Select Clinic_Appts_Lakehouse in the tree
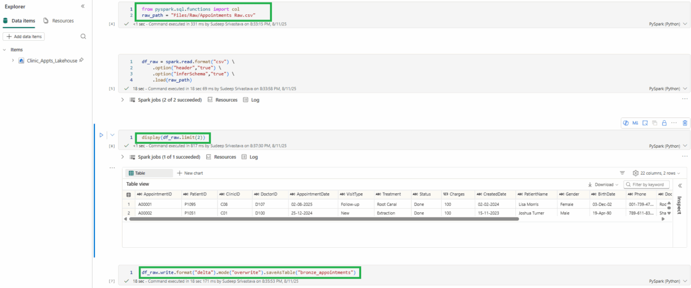The height and width of the screenshot is (288, 691). (x=52, y=60)
